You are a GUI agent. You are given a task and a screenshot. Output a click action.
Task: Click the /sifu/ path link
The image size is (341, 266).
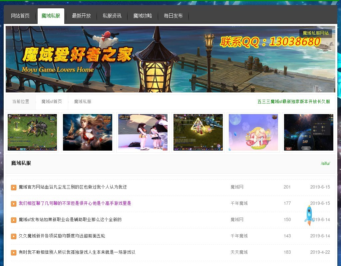point(325,163)
